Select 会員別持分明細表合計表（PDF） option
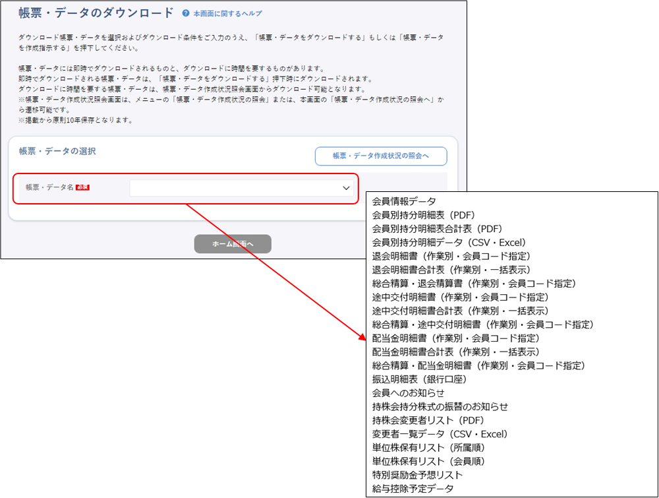 tap(437, 229)
